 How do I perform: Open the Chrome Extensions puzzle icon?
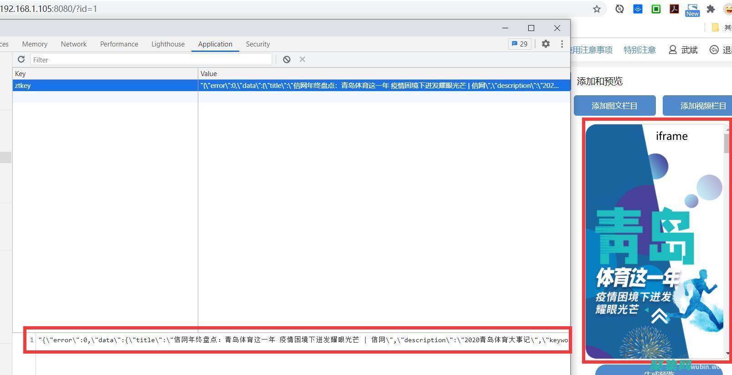point(711,9)
